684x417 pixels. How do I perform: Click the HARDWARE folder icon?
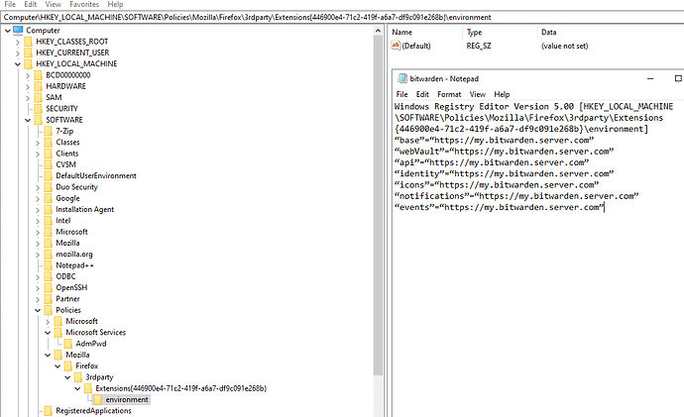39,86
